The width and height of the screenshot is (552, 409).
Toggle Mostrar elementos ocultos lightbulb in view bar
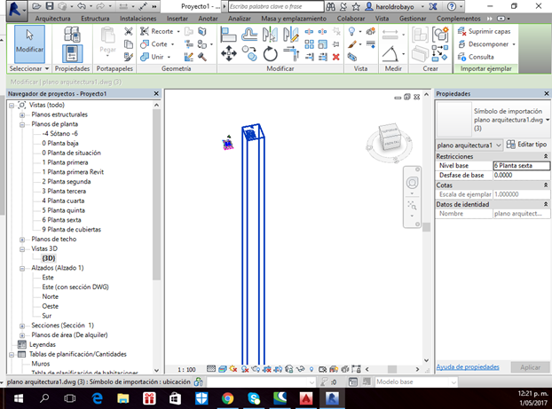coord(311,369)
